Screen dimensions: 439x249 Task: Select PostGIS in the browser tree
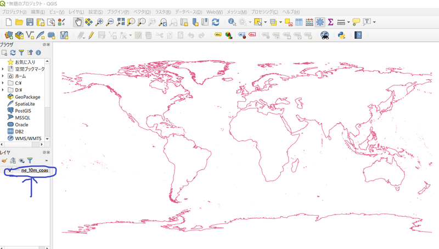tap(23, 111)
